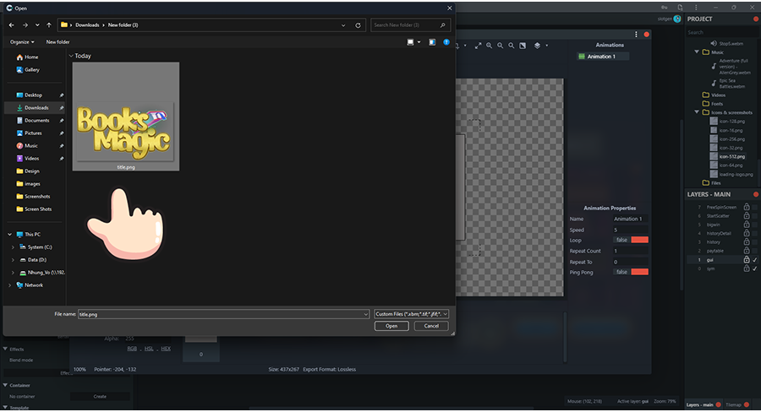This screenshot has height=412, width=761.
Task: Toggle visibility checkbox of sym layer
Action: [755, 268]
